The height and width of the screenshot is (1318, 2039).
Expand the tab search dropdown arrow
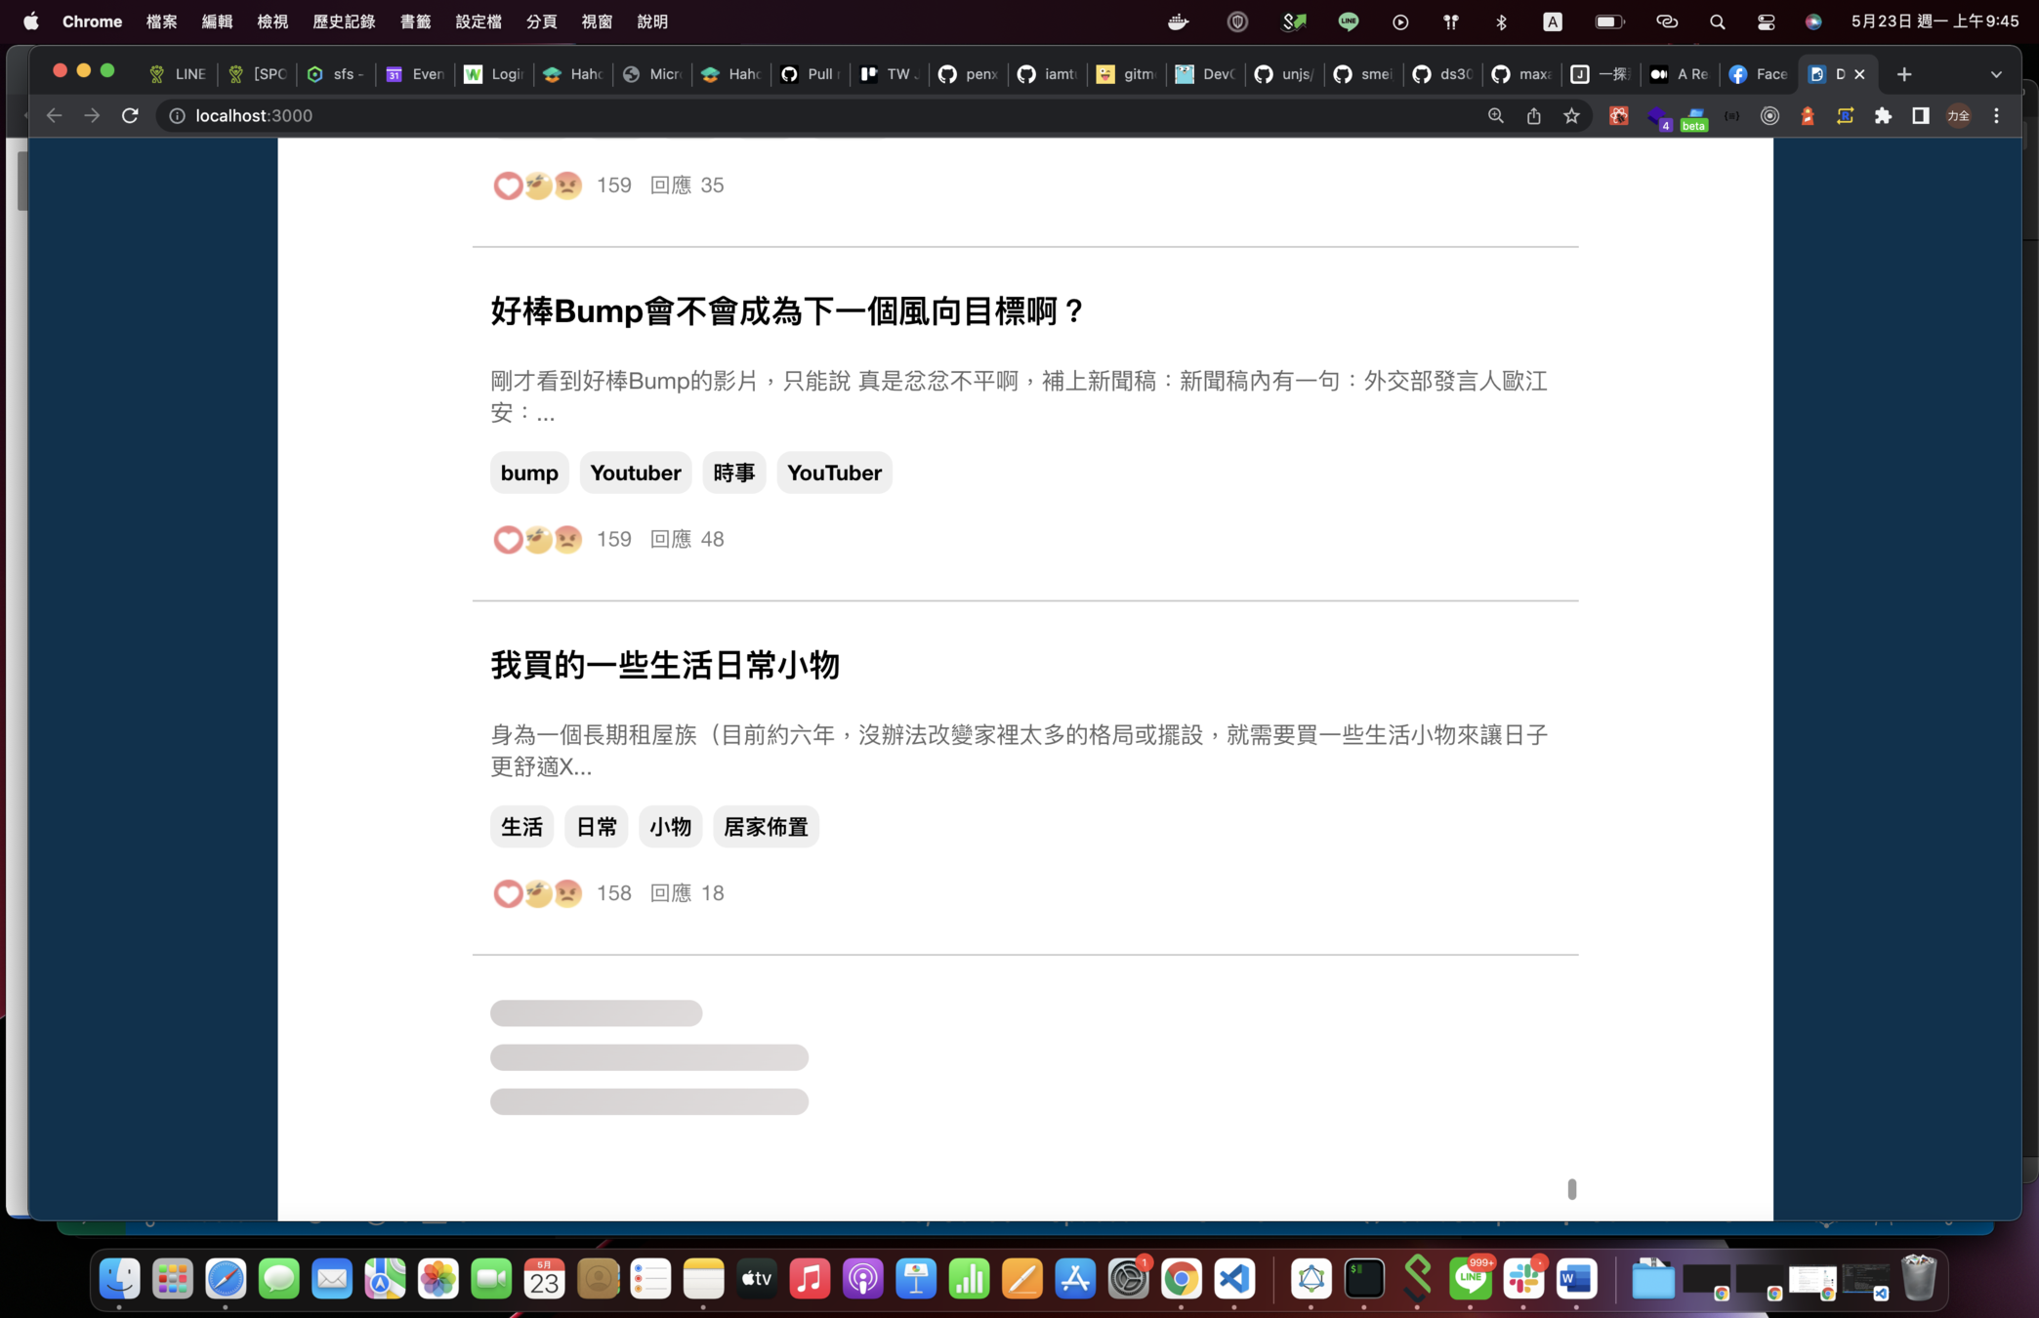[x=1995, y=74]
